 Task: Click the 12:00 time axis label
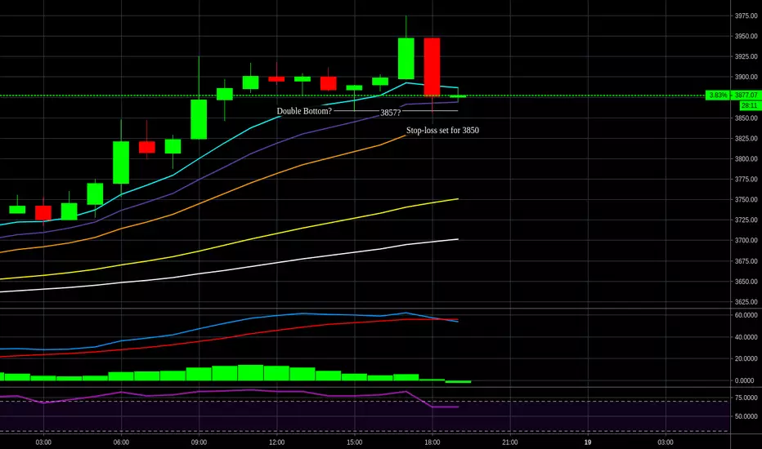[x=276, y=442]
